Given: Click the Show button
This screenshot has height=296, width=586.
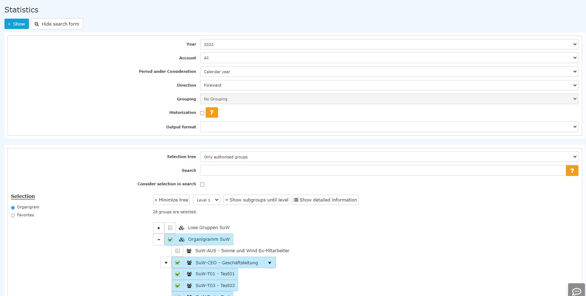Looking at the screenshot, I should [17, 24].
